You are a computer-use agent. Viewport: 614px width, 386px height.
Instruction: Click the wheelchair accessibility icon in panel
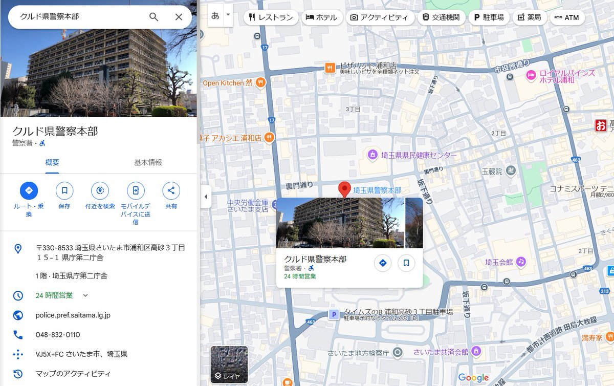42,143
